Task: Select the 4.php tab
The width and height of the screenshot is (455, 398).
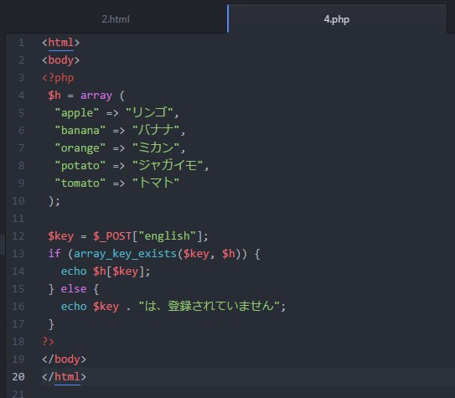Action: [x=337, y=19]
